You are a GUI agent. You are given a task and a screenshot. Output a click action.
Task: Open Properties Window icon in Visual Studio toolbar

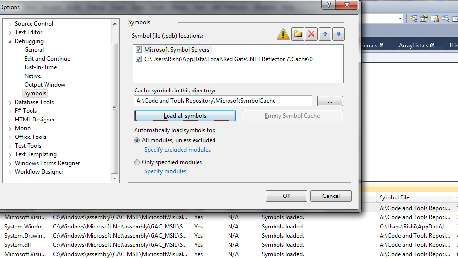tap(424, 19)
